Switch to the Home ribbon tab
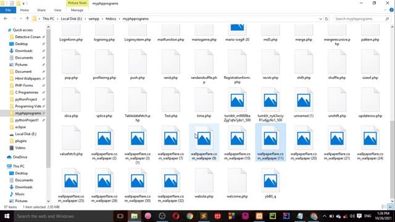 click(25, 10)
